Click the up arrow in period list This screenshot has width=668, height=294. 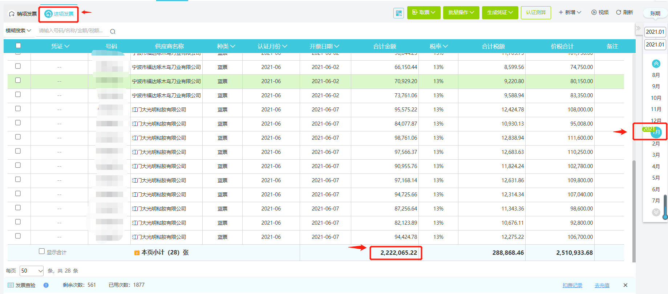pos(656,64)
